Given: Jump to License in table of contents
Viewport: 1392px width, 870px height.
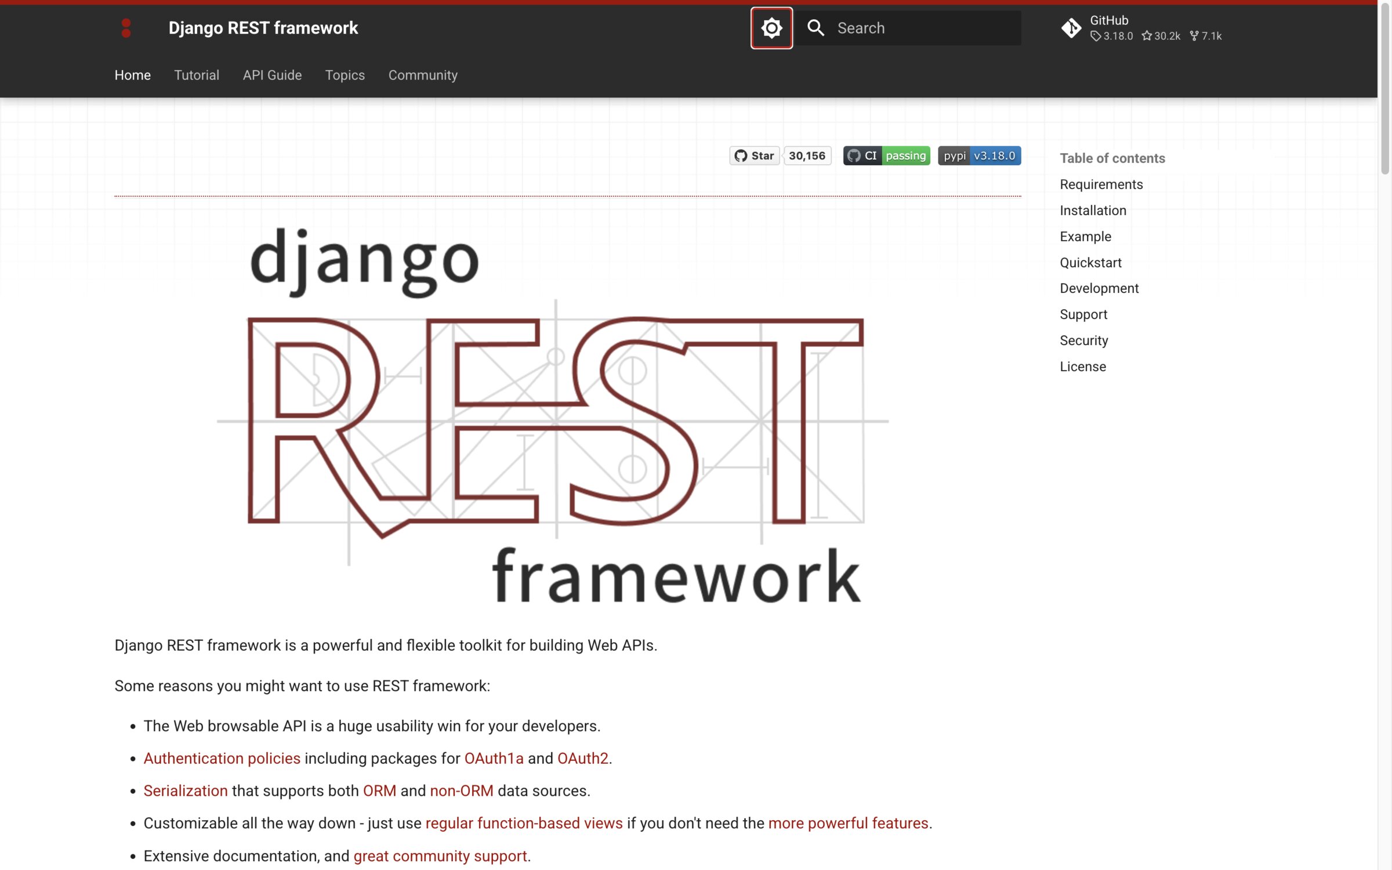Looking at the screenshot, I should pyautogui.click(x=1083, y=367).
